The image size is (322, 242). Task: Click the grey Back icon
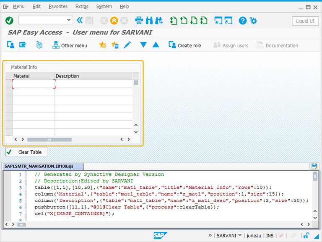point(104,21)
